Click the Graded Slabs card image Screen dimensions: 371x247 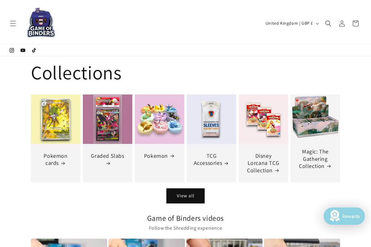pyautogui.click(x=108, y=119)
